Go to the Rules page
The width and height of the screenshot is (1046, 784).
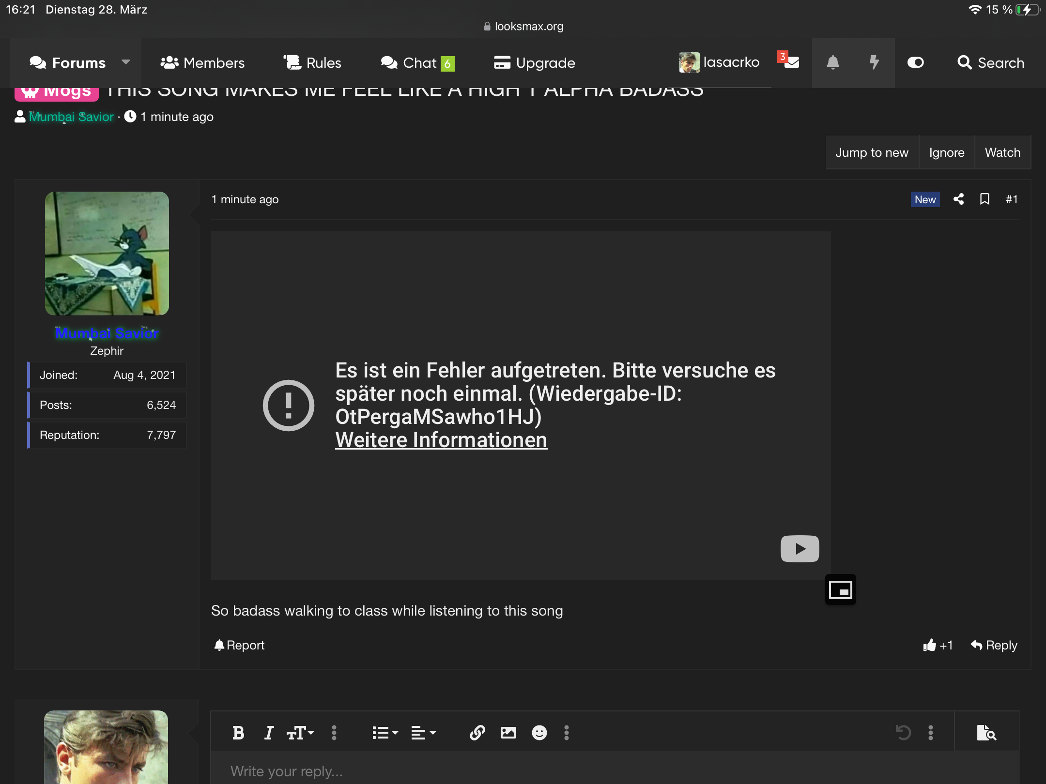click(312, 63)
